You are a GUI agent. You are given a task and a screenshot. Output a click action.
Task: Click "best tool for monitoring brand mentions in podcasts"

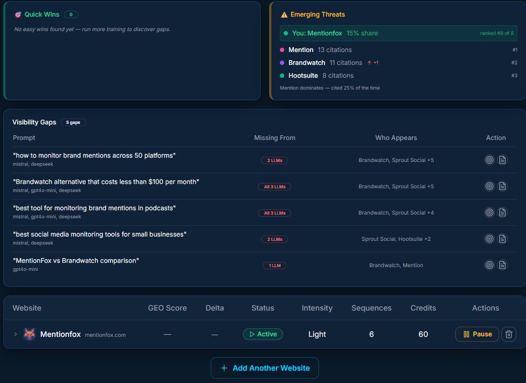tap(94, 208)
